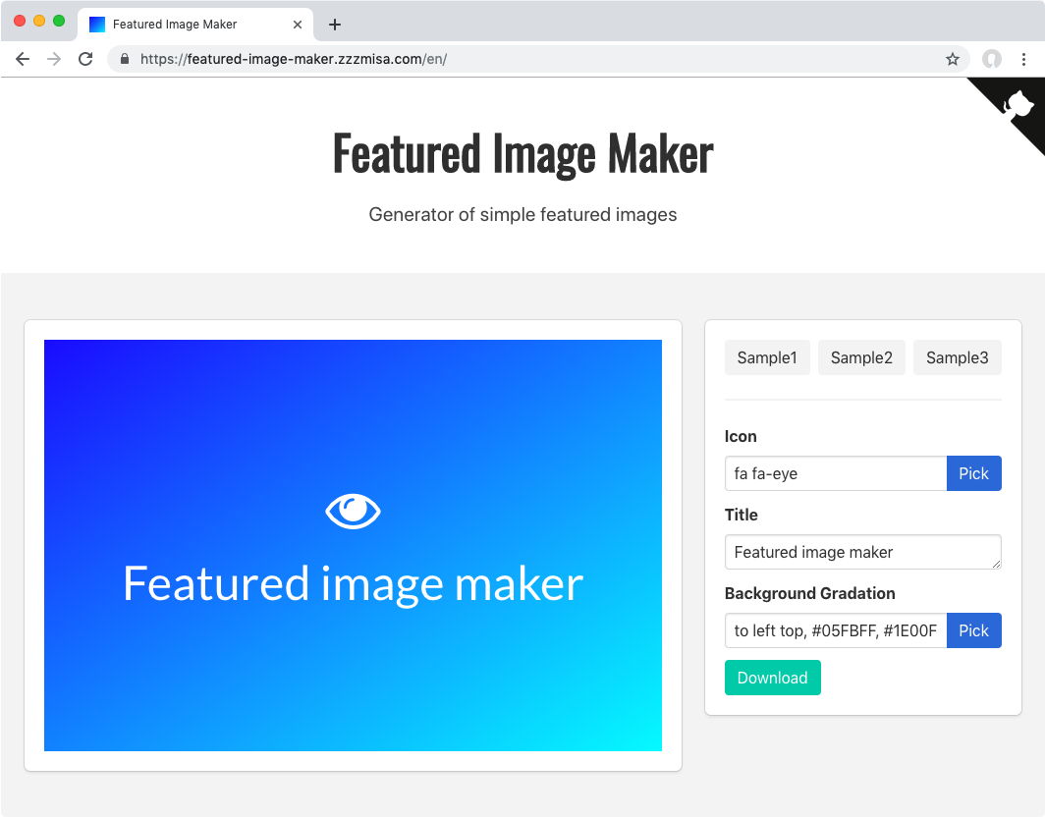Click the Featured Image Maker page heading
Viewport: 1045px width, 818px height.
[523, 154]
